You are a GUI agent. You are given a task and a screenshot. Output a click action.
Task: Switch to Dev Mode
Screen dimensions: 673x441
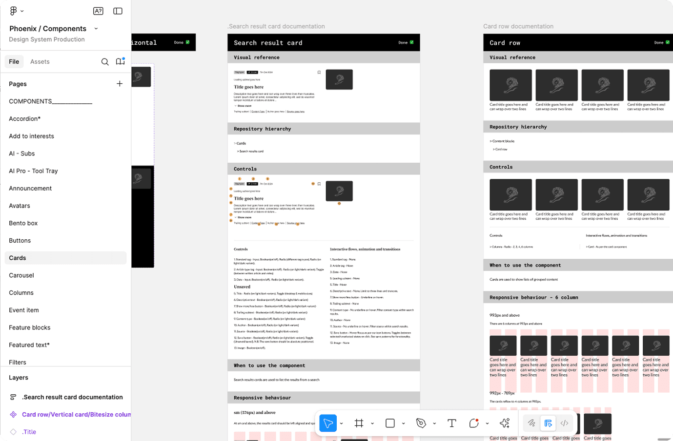click(x=564, y=423)
